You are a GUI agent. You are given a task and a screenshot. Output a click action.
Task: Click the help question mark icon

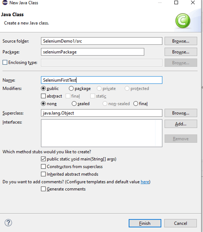coord(8,223)
